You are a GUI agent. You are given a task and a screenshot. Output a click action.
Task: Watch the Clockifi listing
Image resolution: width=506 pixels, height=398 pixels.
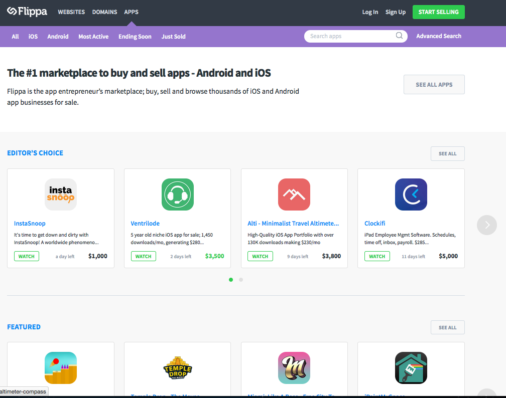[377, 256]
